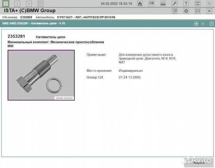The width and height of the screenshot is (215, 168).
Task: Open the gear settings icon
Action: (186, 11)
